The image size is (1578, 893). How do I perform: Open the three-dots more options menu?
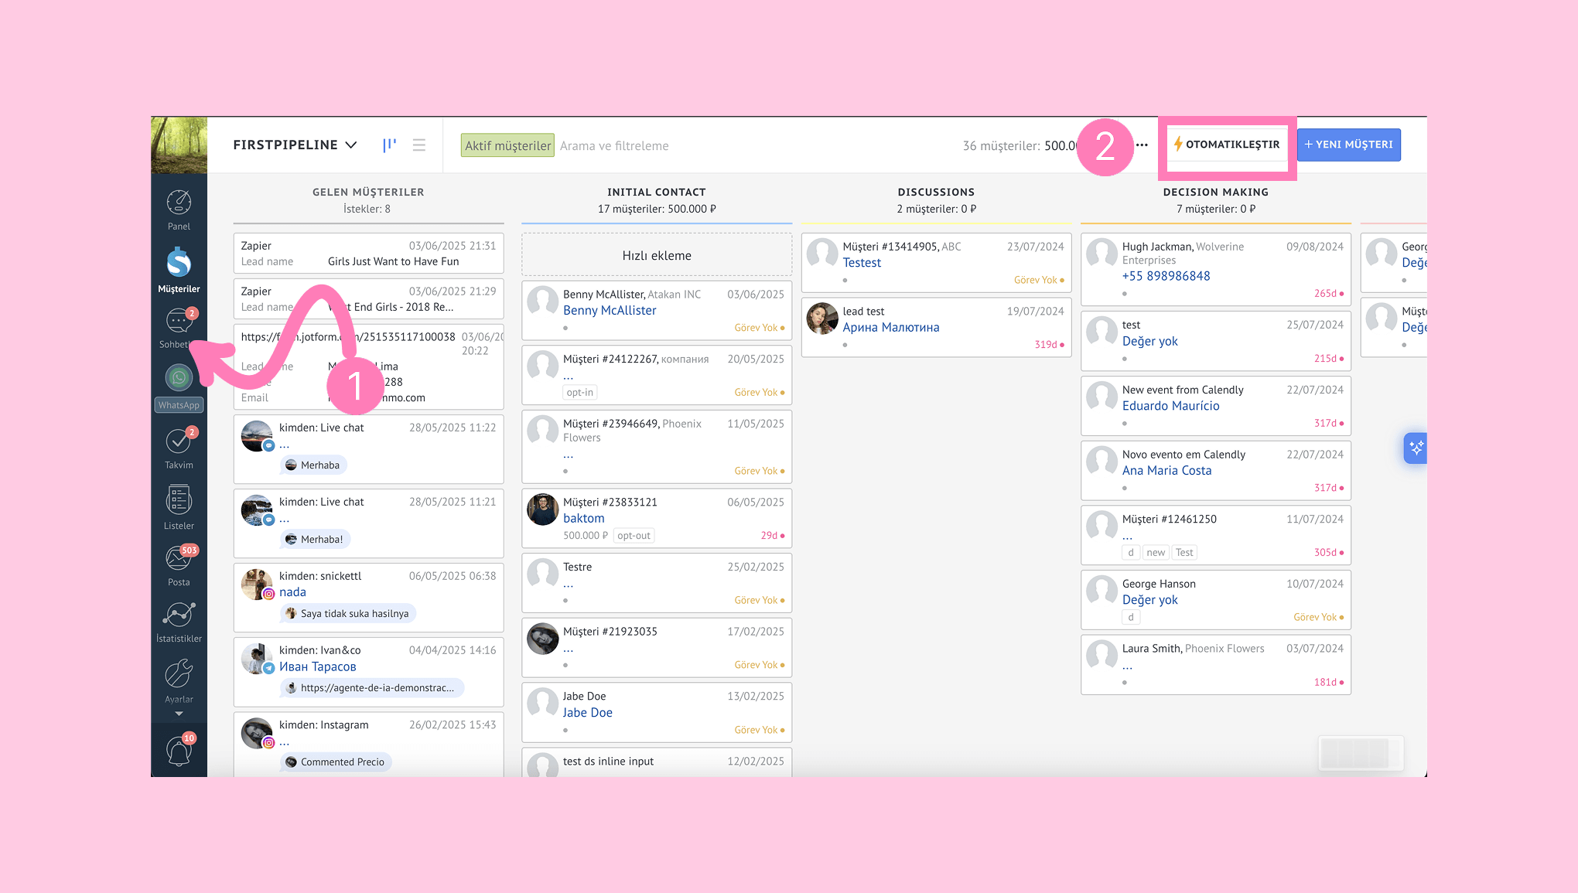(x=1142, y=145)
